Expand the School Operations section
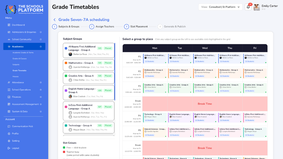This screenshot has height=159, width=283. (41, 90)
